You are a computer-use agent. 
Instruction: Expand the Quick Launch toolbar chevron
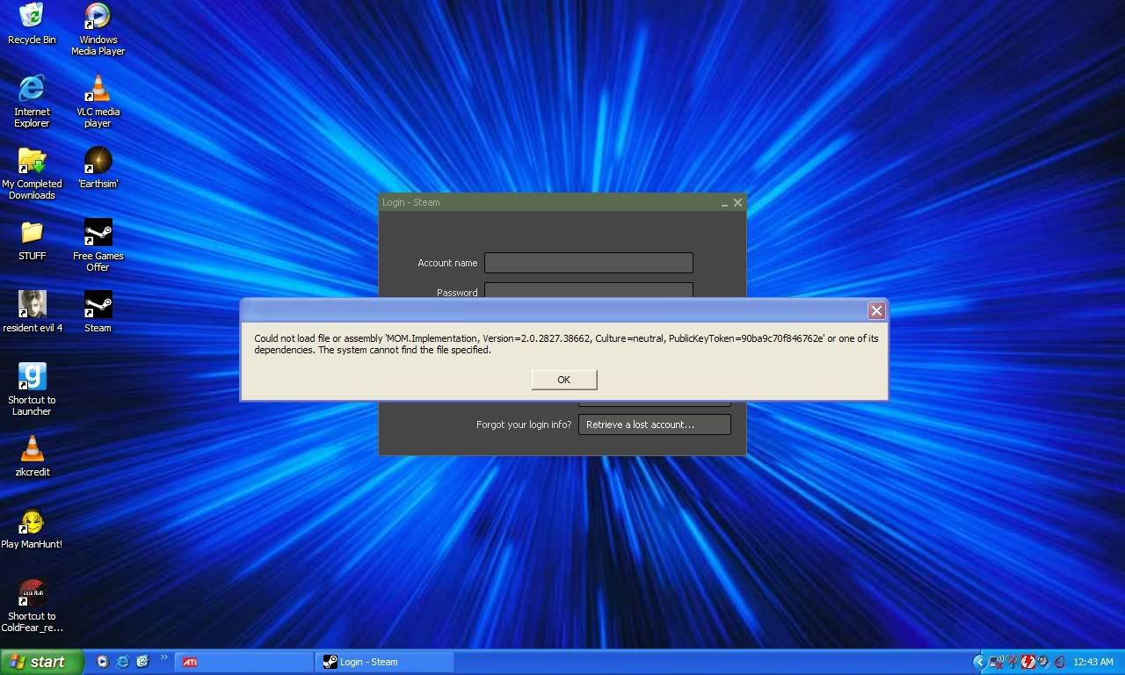click(x=163, y=657)
